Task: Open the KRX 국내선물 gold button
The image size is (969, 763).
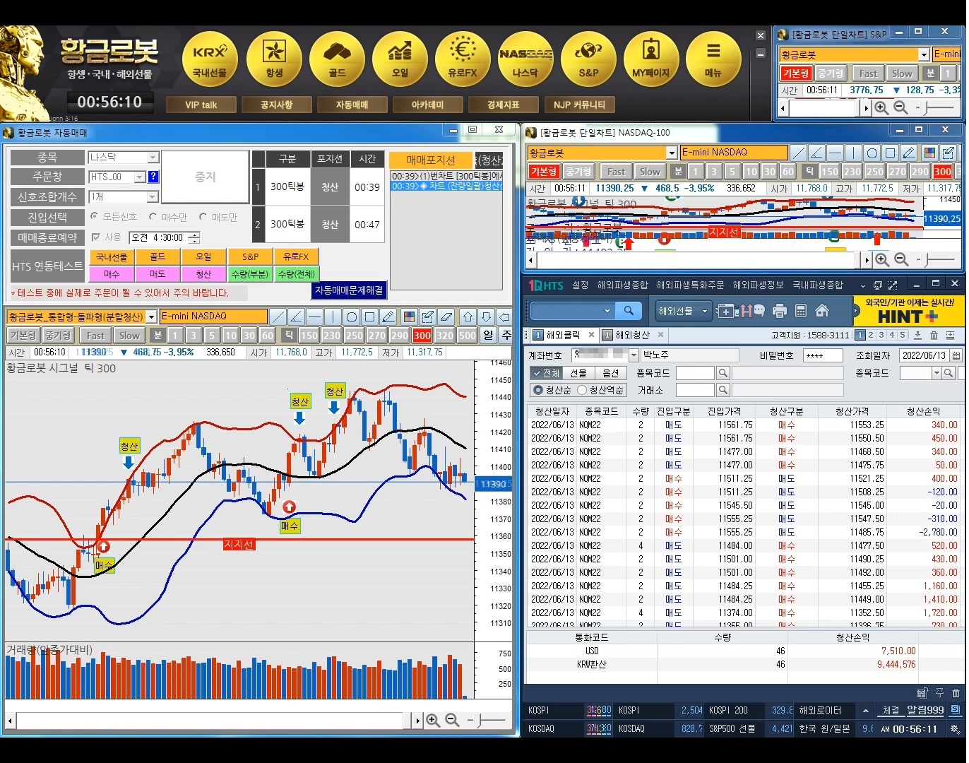Action: [x=210, y=59]
